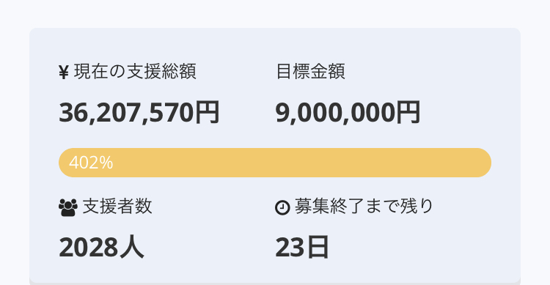Click the yen icon beside 現在の支援総額
Screen dimensions: 550x285
[64, 73]
